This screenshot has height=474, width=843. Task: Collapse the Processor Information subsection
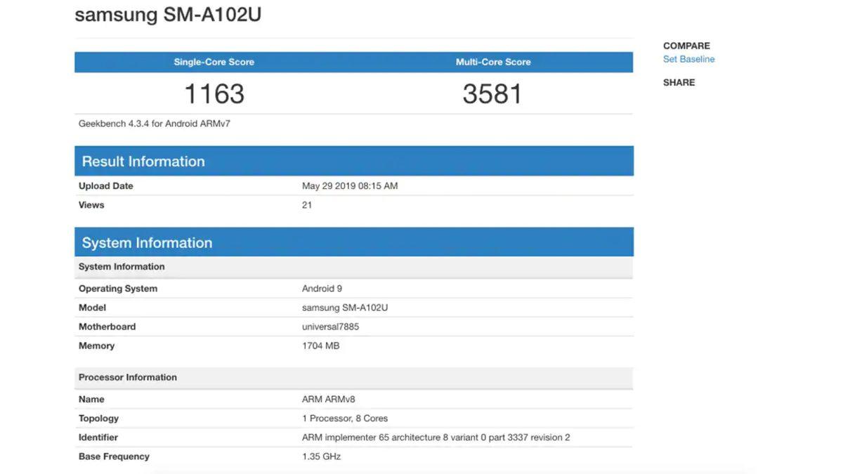pyautogui.click(x=127, y=377)
